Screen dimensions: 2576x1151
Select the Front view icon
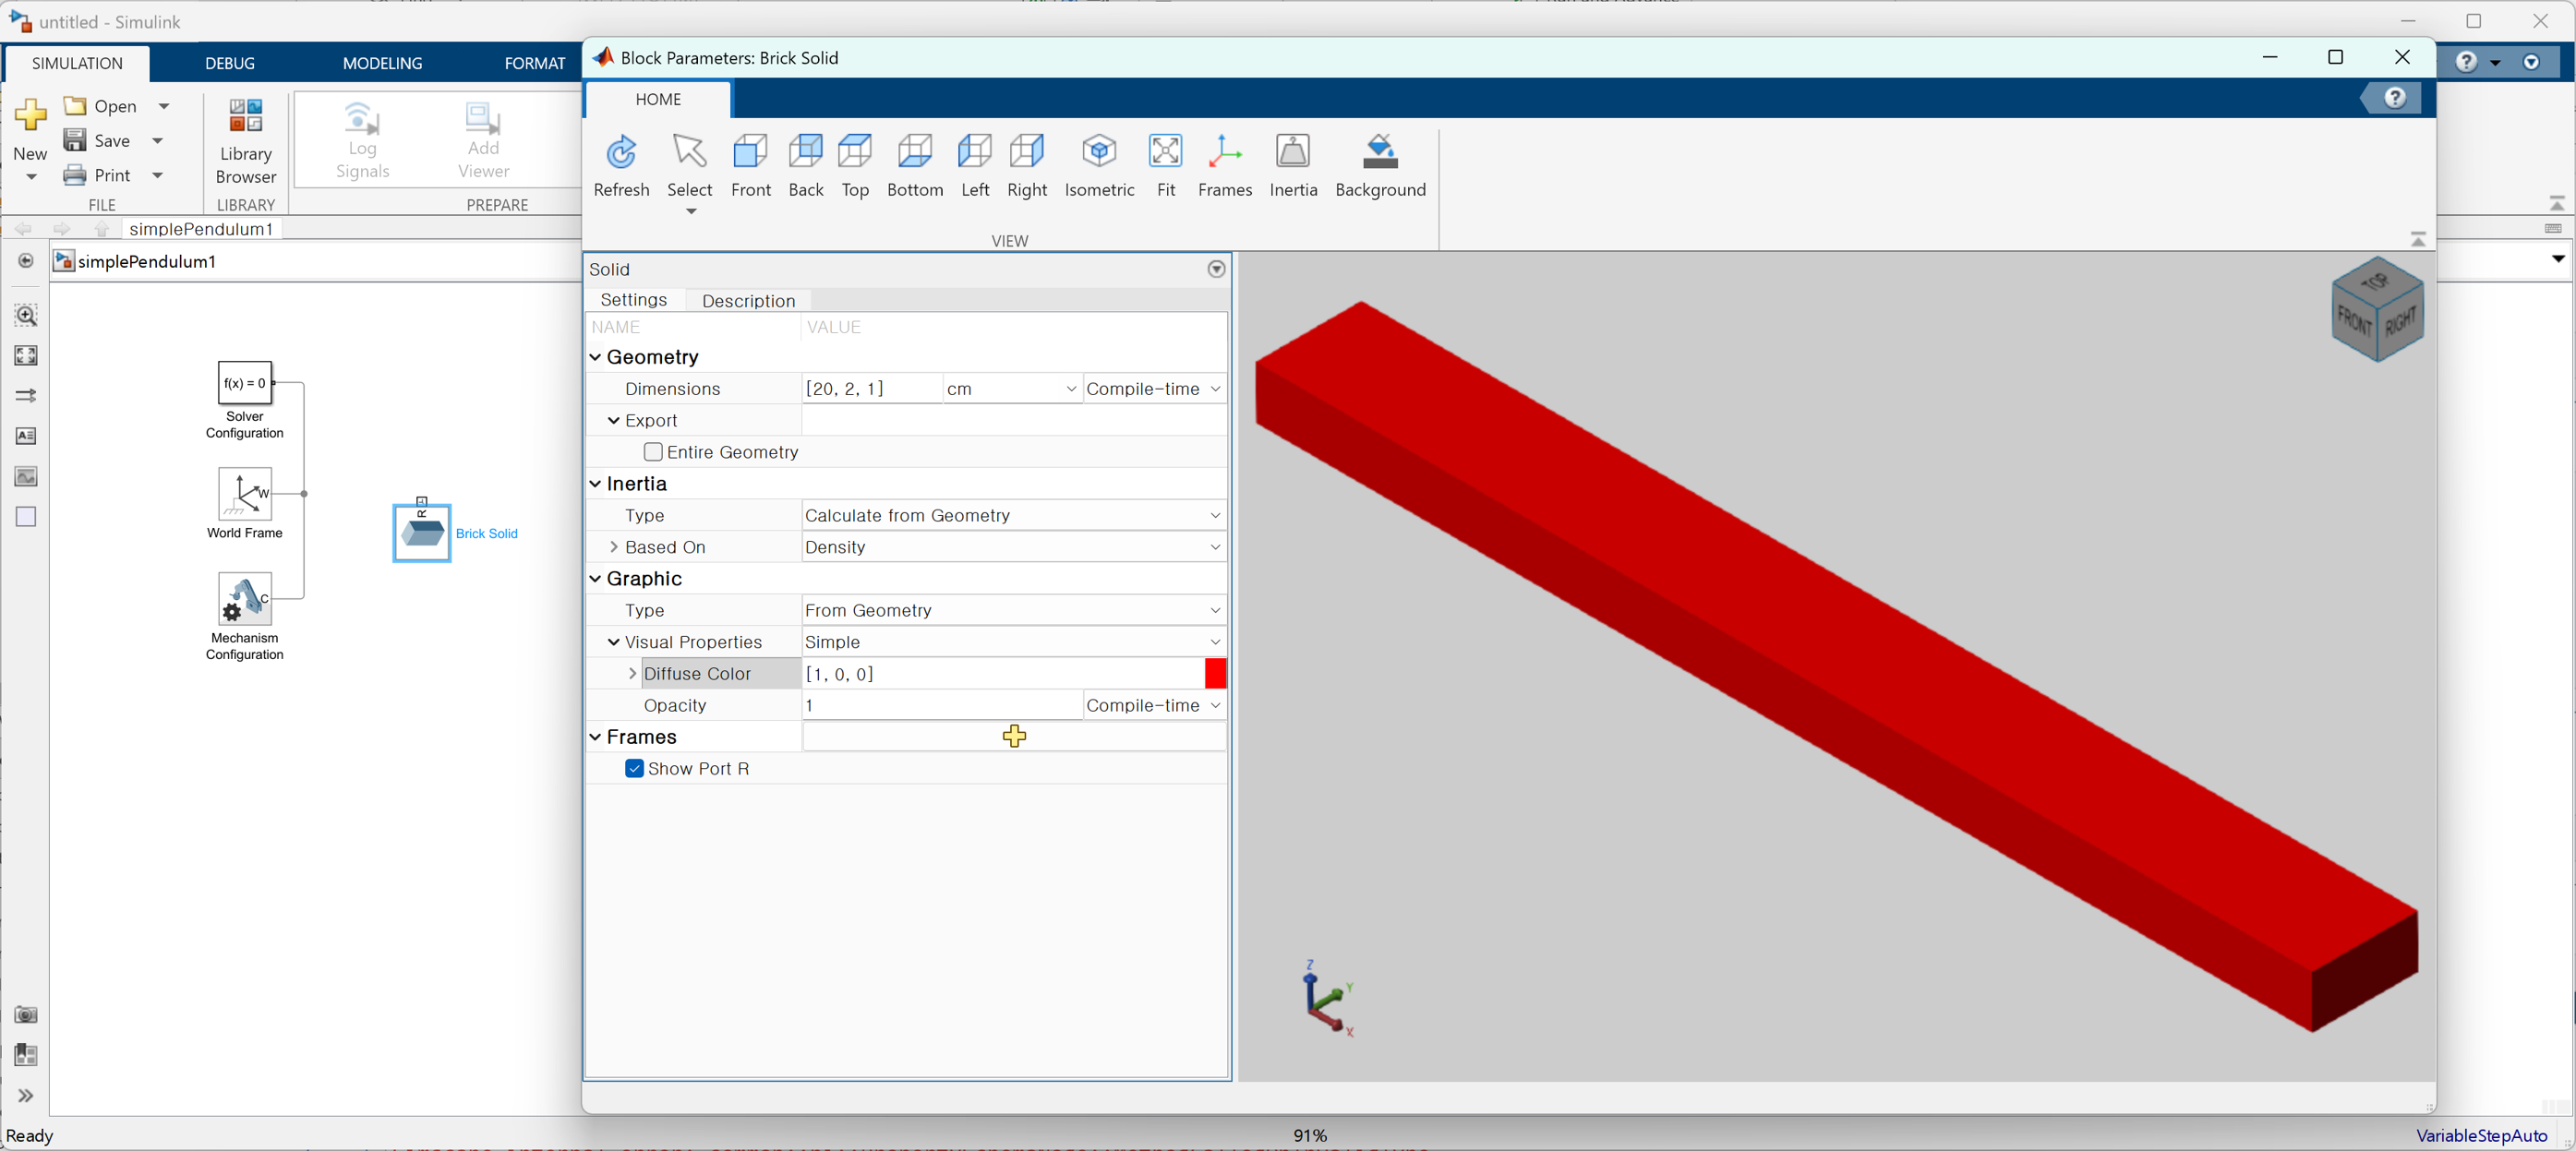pyautogui.click(x=750, y=153)
